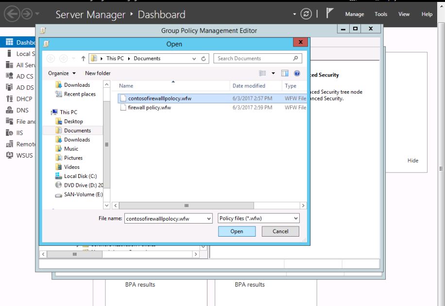Open navigation history dropdown beside forward arrow

coord(37,14)
